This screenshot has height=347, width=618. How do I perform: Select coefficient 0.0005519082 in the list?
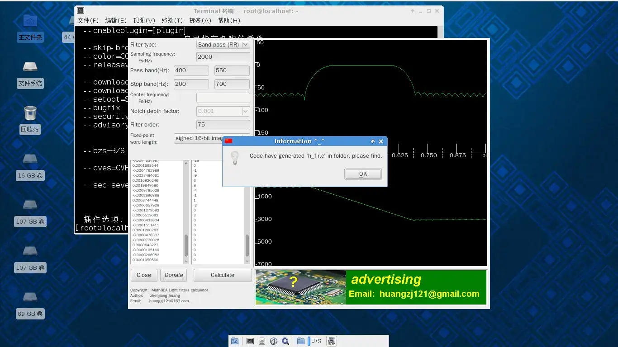(x=145, y=215)
